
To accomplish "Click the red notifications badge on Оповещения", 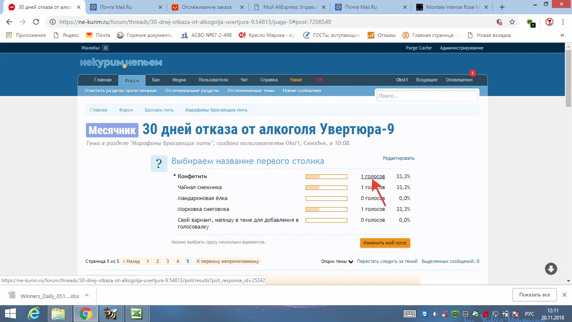I will pyautogui.click(x=472, y=73).
